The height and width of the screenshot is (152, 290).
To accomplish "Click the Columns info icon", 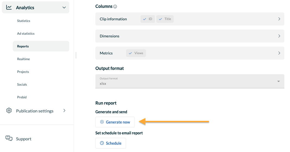I will coord(115,7).
